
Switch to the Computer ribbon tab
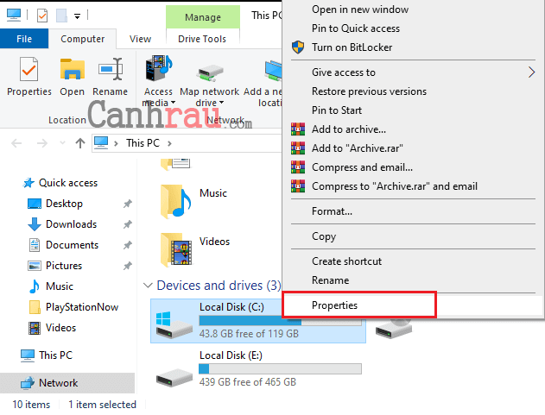(x=82, y=39)
